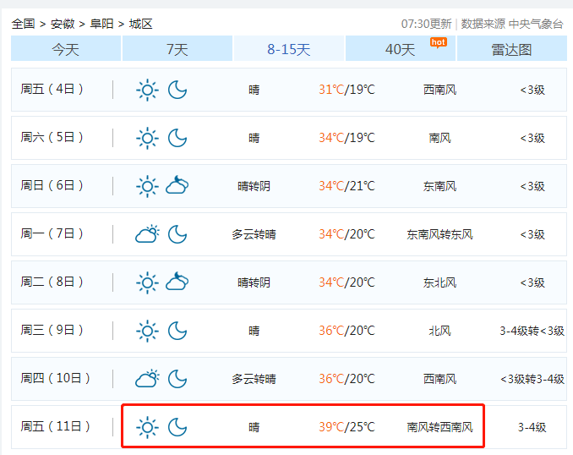Select the 8-15天 forecast tab
The image size is (573, 455).
click(x=289, y=49)
